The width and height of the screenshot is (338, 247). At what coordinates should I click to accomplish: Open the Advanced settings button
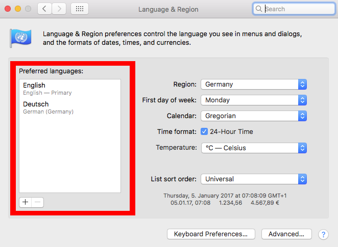tap(286, 234)
